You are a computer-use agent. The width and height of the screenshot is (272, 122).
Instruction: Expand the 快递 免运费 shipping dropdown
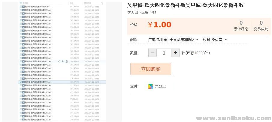[215, 40]
